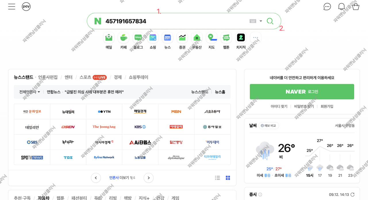The height and width of the screenshot is (200, 368).
Task: Open the shopping cart icon
Action: [356, 7]
